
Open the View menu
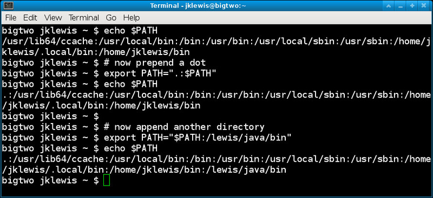pos(53,18)
